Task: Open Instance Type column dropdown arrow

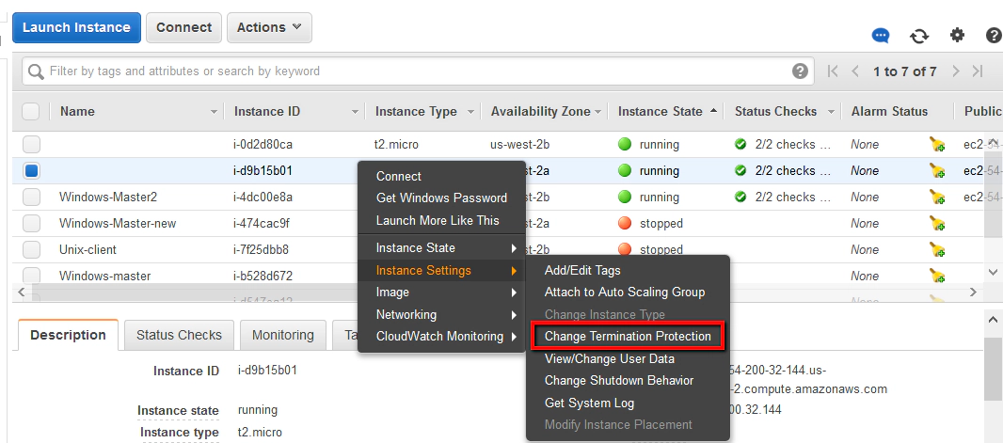Action: (x=470, y=112)
